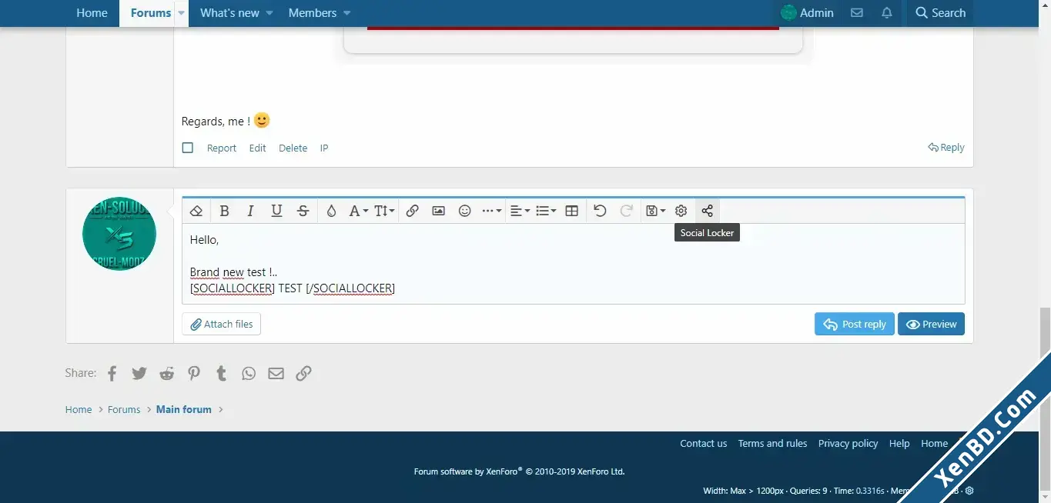
Task: Share the thread on Twitter
Action: 139,374
